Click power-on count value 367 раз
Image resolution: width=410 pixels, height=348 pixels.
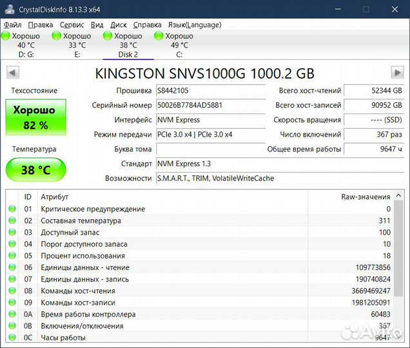374,135
